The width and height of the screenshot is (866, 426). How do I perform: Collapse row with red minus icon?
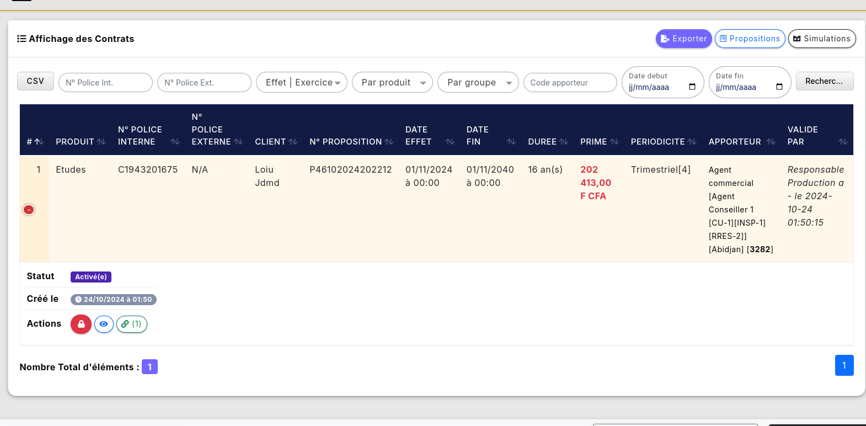pos(29,210)
